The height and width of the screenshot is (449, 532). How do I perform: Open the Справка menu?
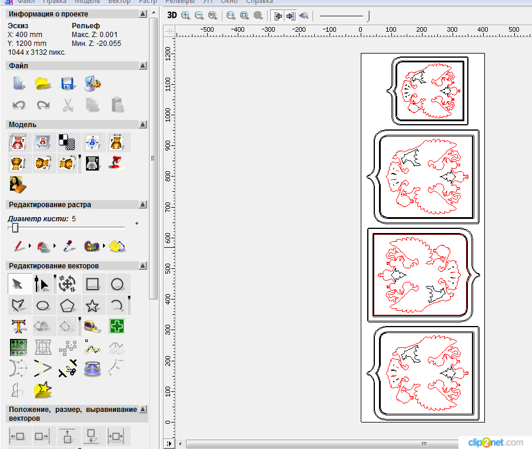[260, 2]
